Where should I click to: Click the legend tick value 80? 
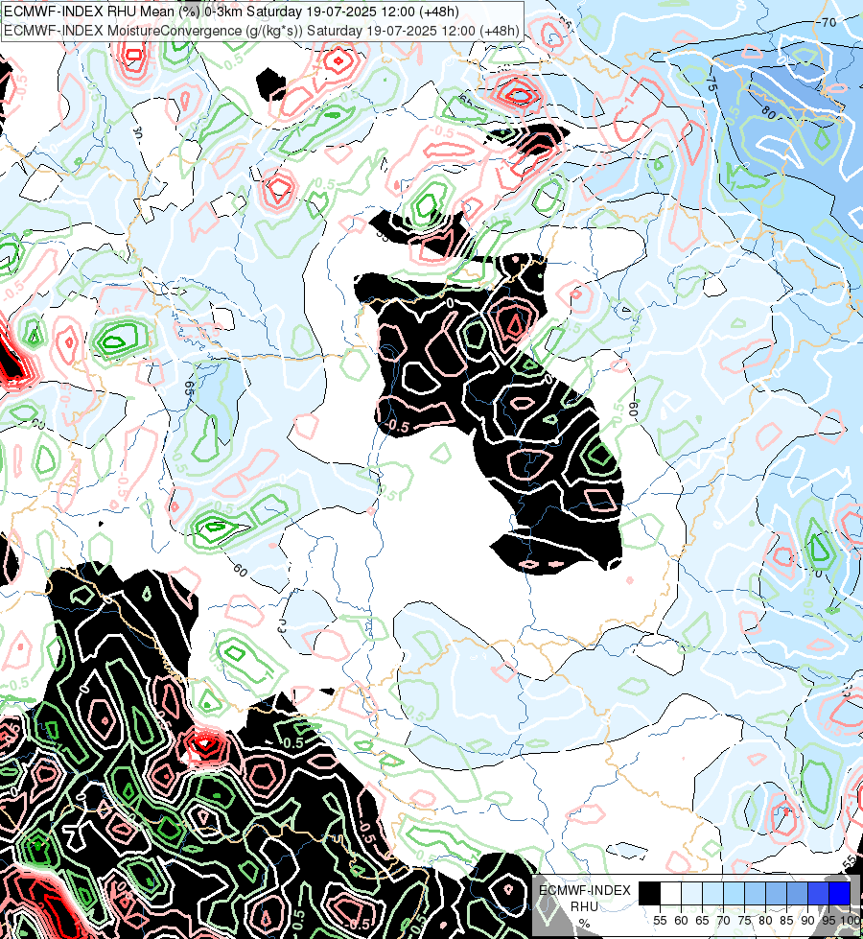(x=765, y=921)
